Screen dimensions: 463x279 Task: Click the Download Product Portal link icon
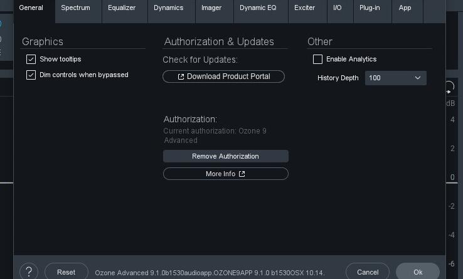coord(181,76)
